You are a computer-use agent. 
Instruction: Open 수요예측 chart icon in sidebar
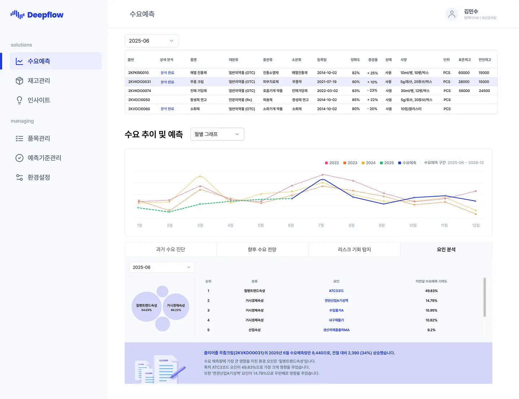(x=19, y=61)
